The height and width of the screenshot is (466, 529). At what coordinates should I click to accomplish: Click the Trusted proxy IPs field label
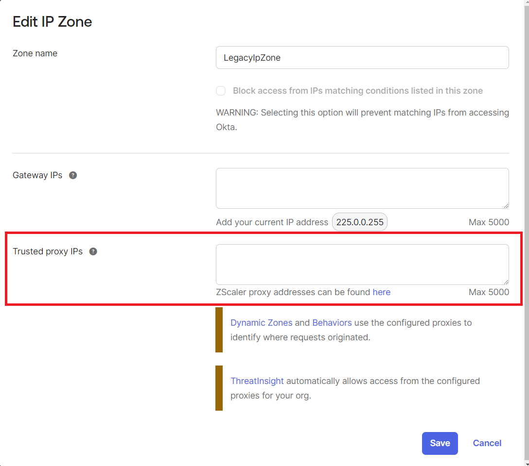click(48, 251)
